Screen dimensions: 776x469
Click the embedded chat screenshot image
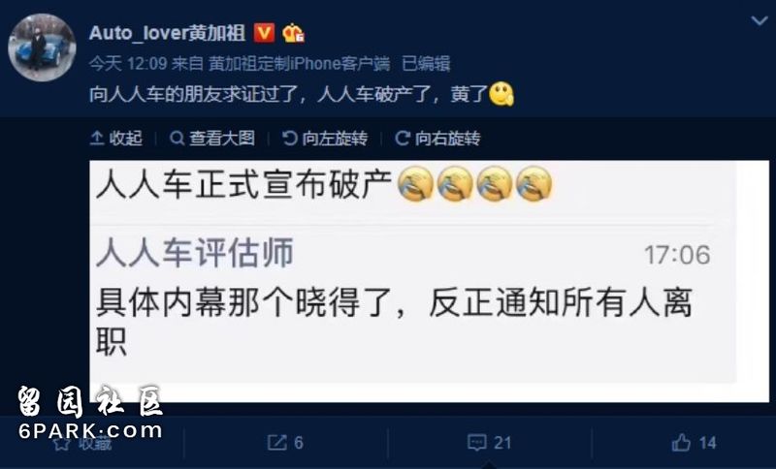tap(429, 281)
